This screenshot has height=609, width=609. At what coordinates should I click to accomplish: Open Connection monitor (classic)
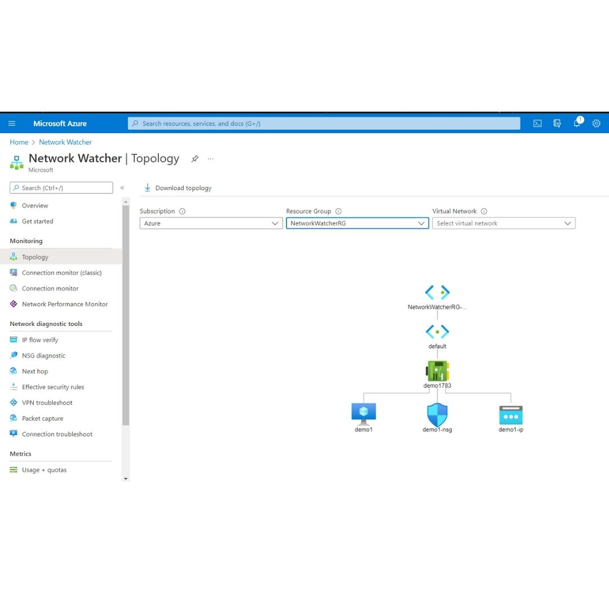point(61,273)
